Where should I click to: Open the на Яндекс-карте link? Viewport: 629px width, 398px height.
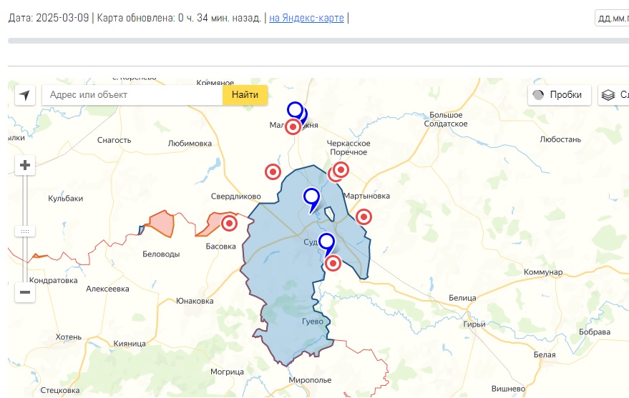click(306, 18)
